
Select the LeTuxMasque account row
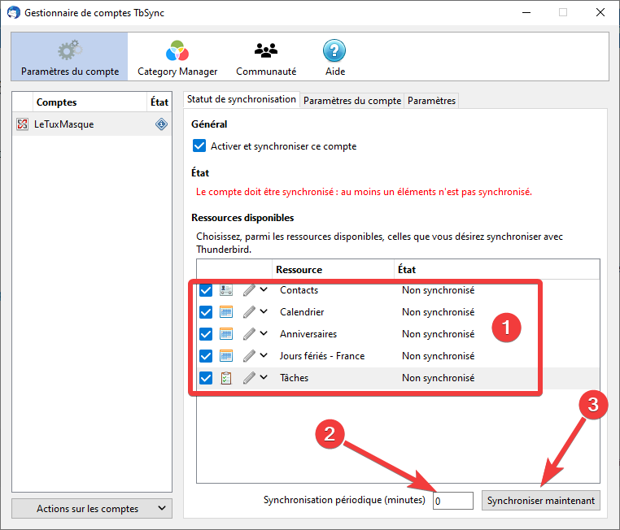point(92,124)
